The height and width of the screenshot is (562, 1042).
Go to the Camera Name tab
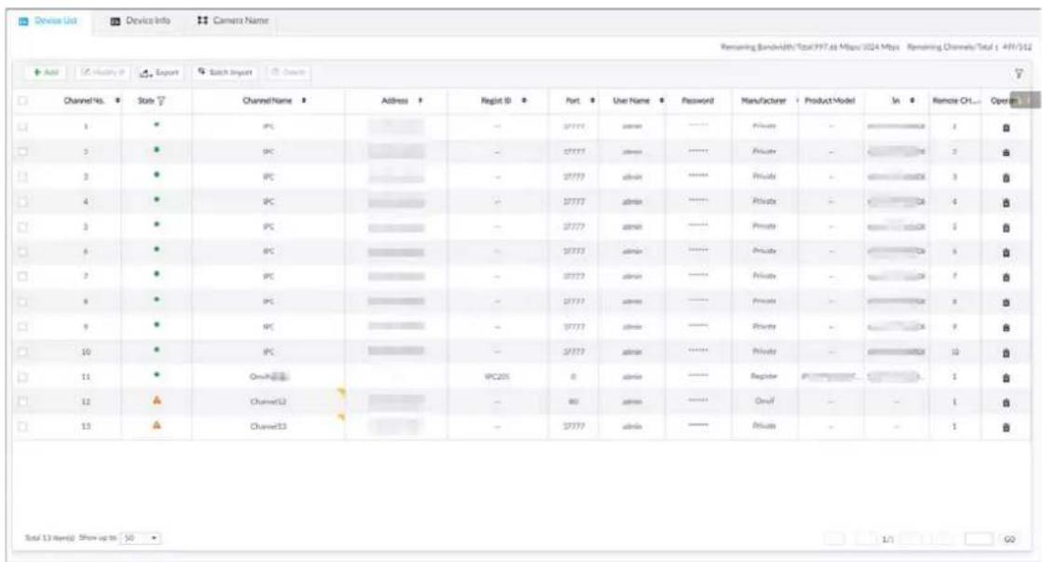(x=233, y=21)
